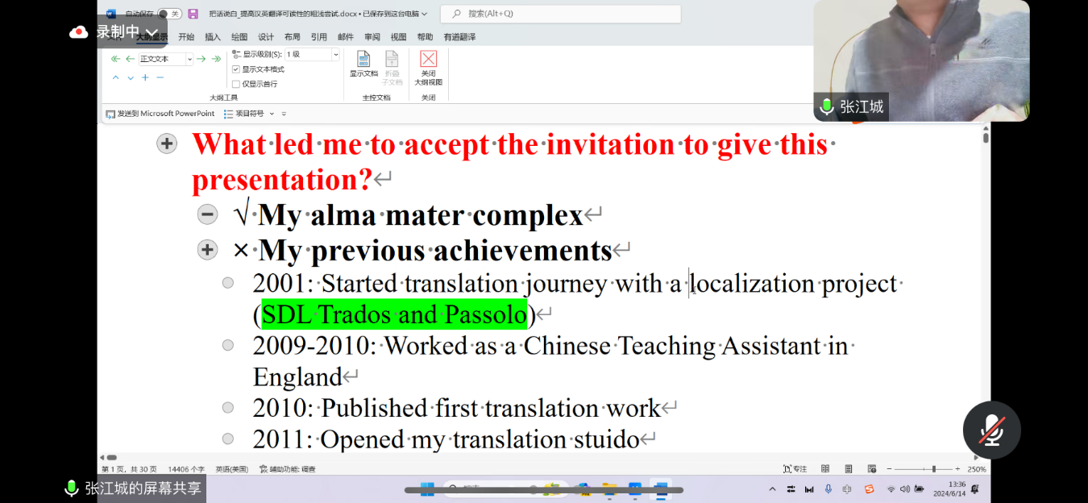The image size is (1088, 503).
Task: Open the Insert (插入) ribbon tab
Action: (x=213, y=37)
